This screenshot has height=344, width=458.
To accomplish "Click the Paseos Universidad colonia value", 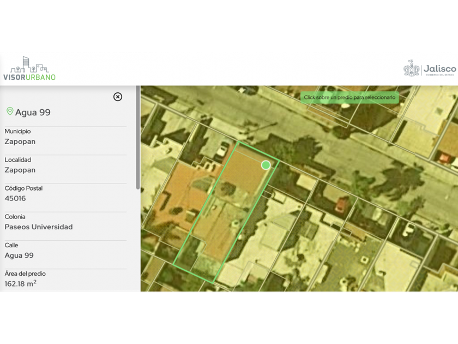I will tap(39, 227).
